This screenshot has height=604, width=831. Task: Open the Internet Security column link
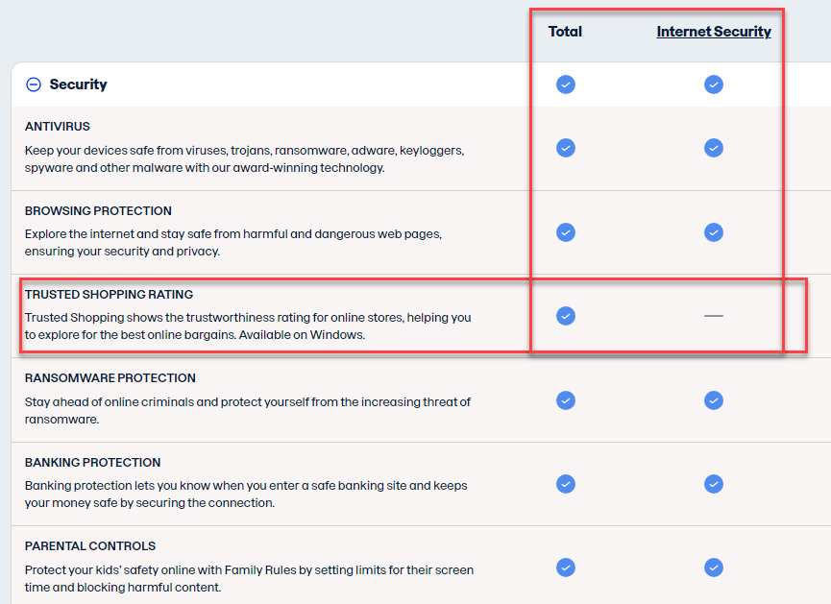click(x=714, y=32)
